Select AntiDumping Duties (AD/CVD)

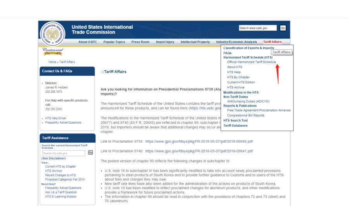[248, 101]
